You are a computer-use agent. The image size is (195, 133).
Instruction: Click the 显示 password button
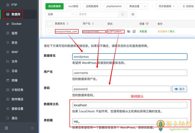point(180,89)
